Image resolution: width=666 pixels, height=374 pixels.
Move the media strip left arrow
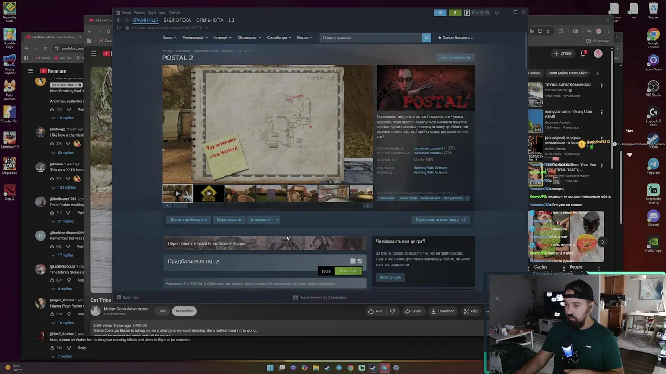[168, 206]
